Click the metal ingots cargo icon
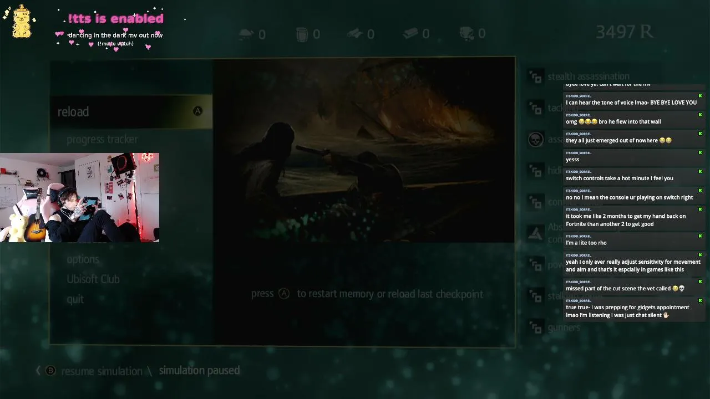The height and width of the screenshot is (399, 710). pyautogui.click(x=410, y=34)
